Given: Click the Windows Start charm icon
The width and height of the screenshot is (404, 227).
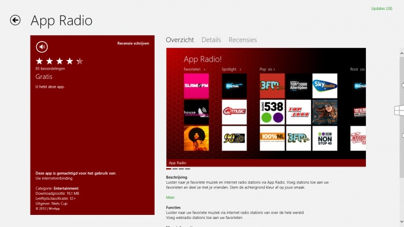Looking at the screenshot, I should (399, 111).
